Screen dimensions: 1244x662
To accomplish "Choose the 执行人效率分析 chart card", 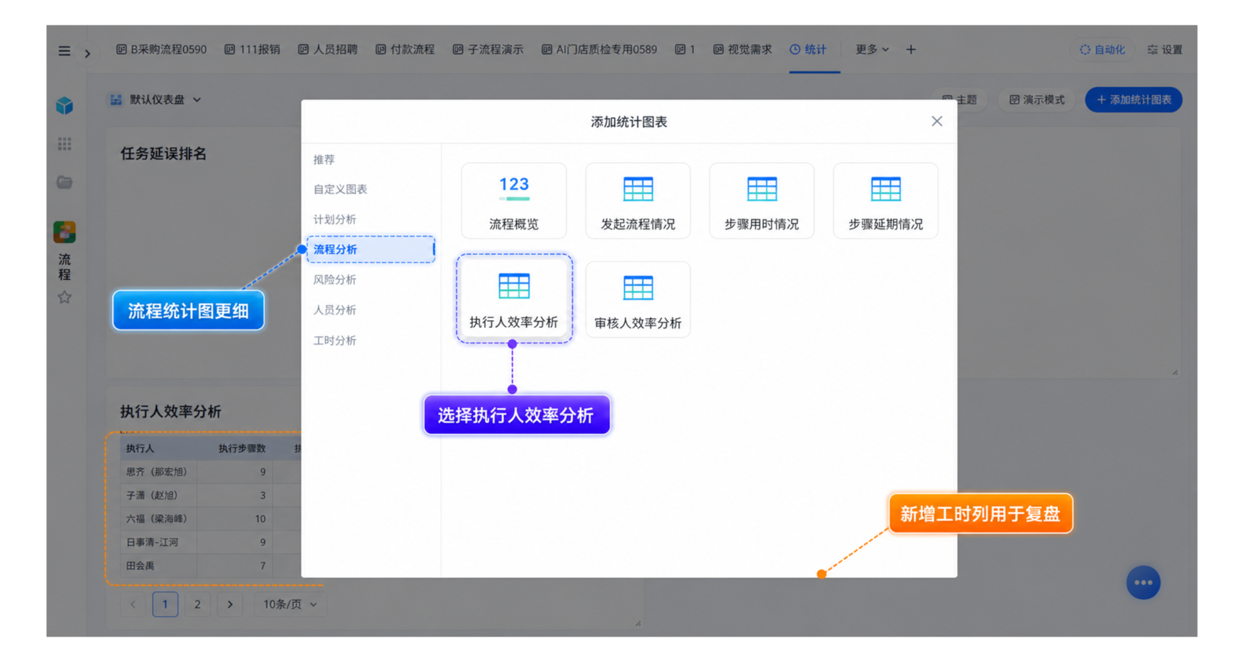I will click(x=514, y=299).
